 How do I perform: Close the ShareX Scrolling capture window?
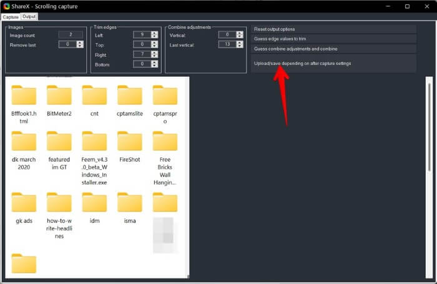tap(426, 6)
